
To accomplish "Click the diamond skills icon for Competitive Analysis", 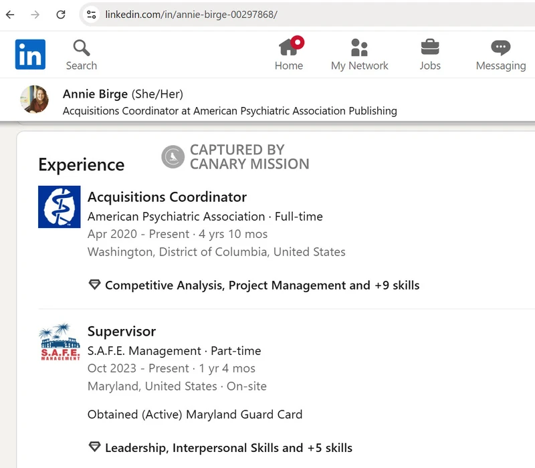I will click(x=94, y=285).
